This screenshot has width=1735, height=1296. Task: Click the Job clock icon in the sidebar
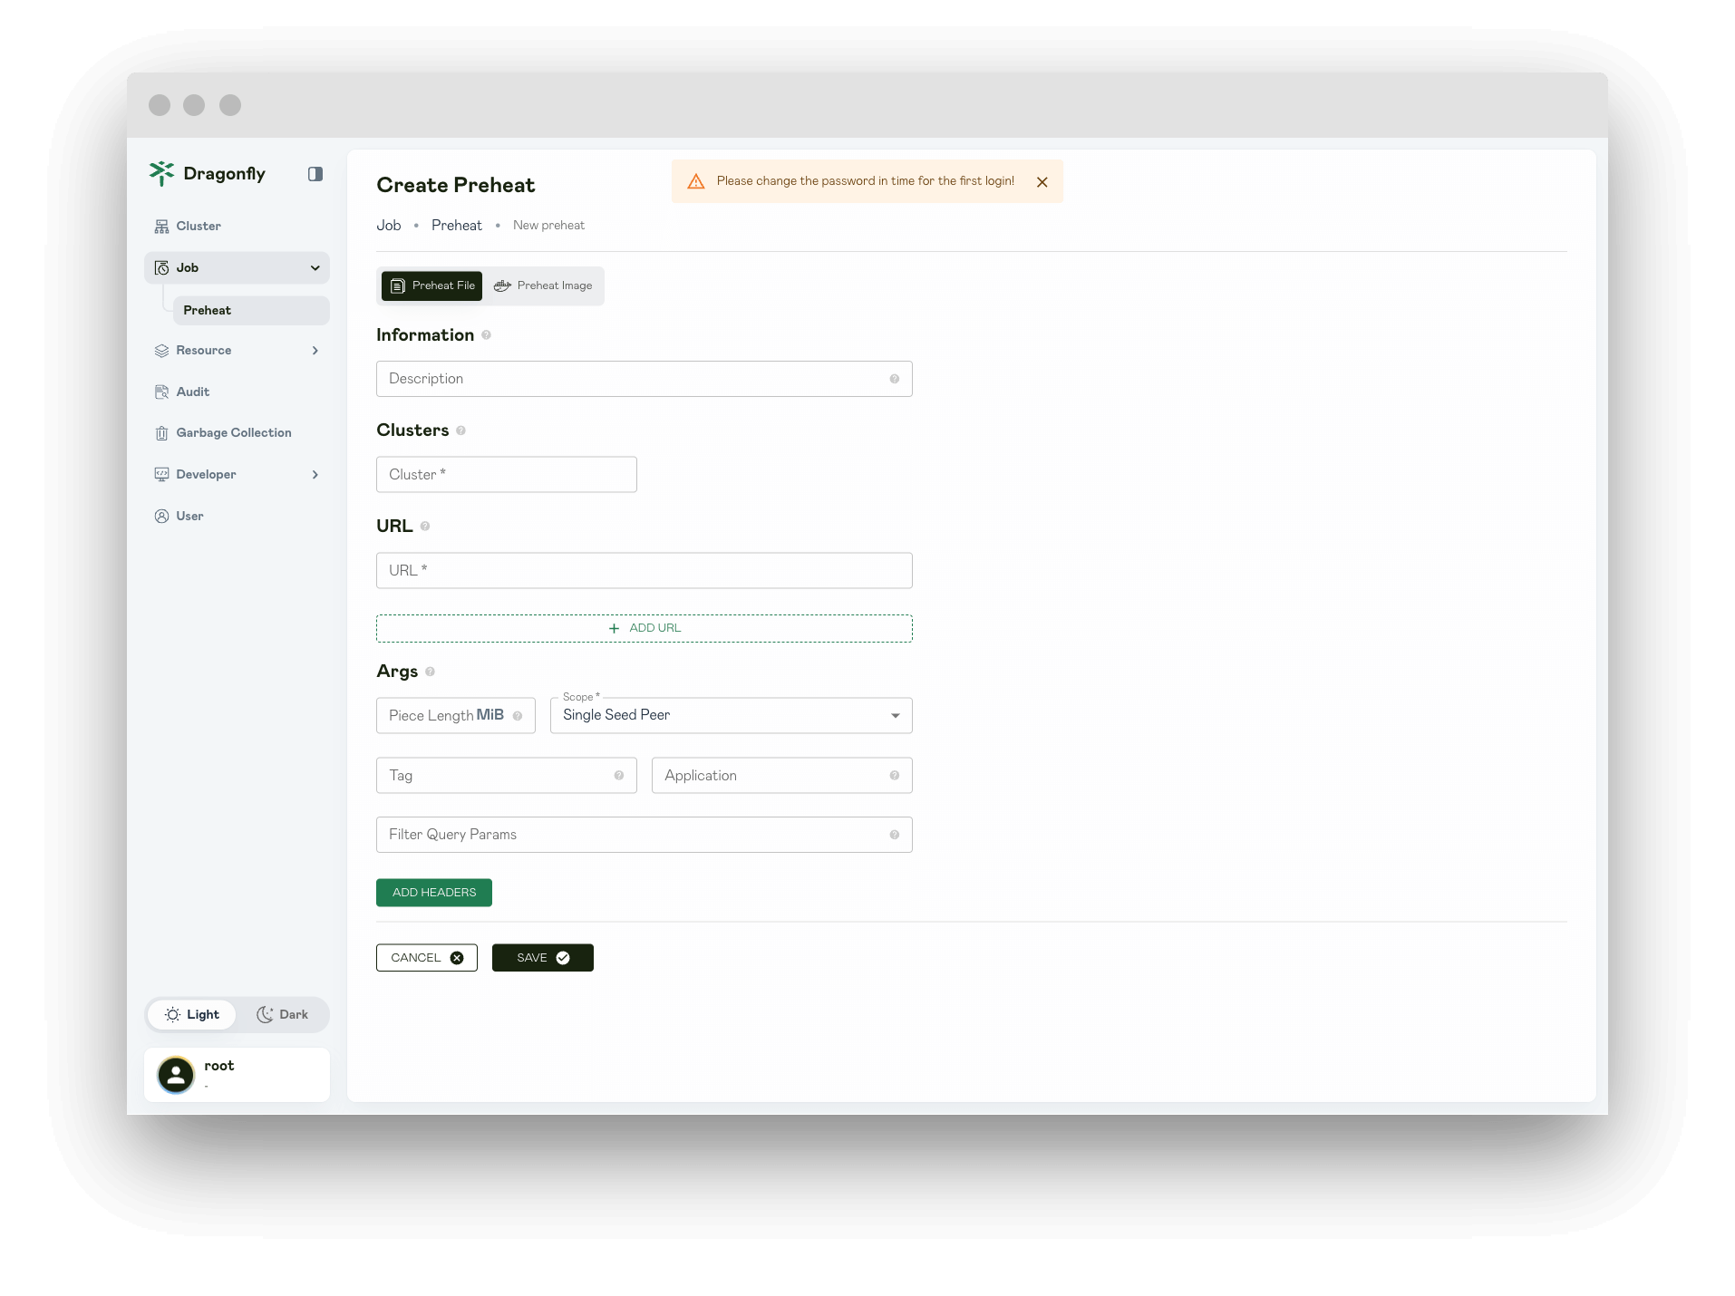click(x=161, y=268)
